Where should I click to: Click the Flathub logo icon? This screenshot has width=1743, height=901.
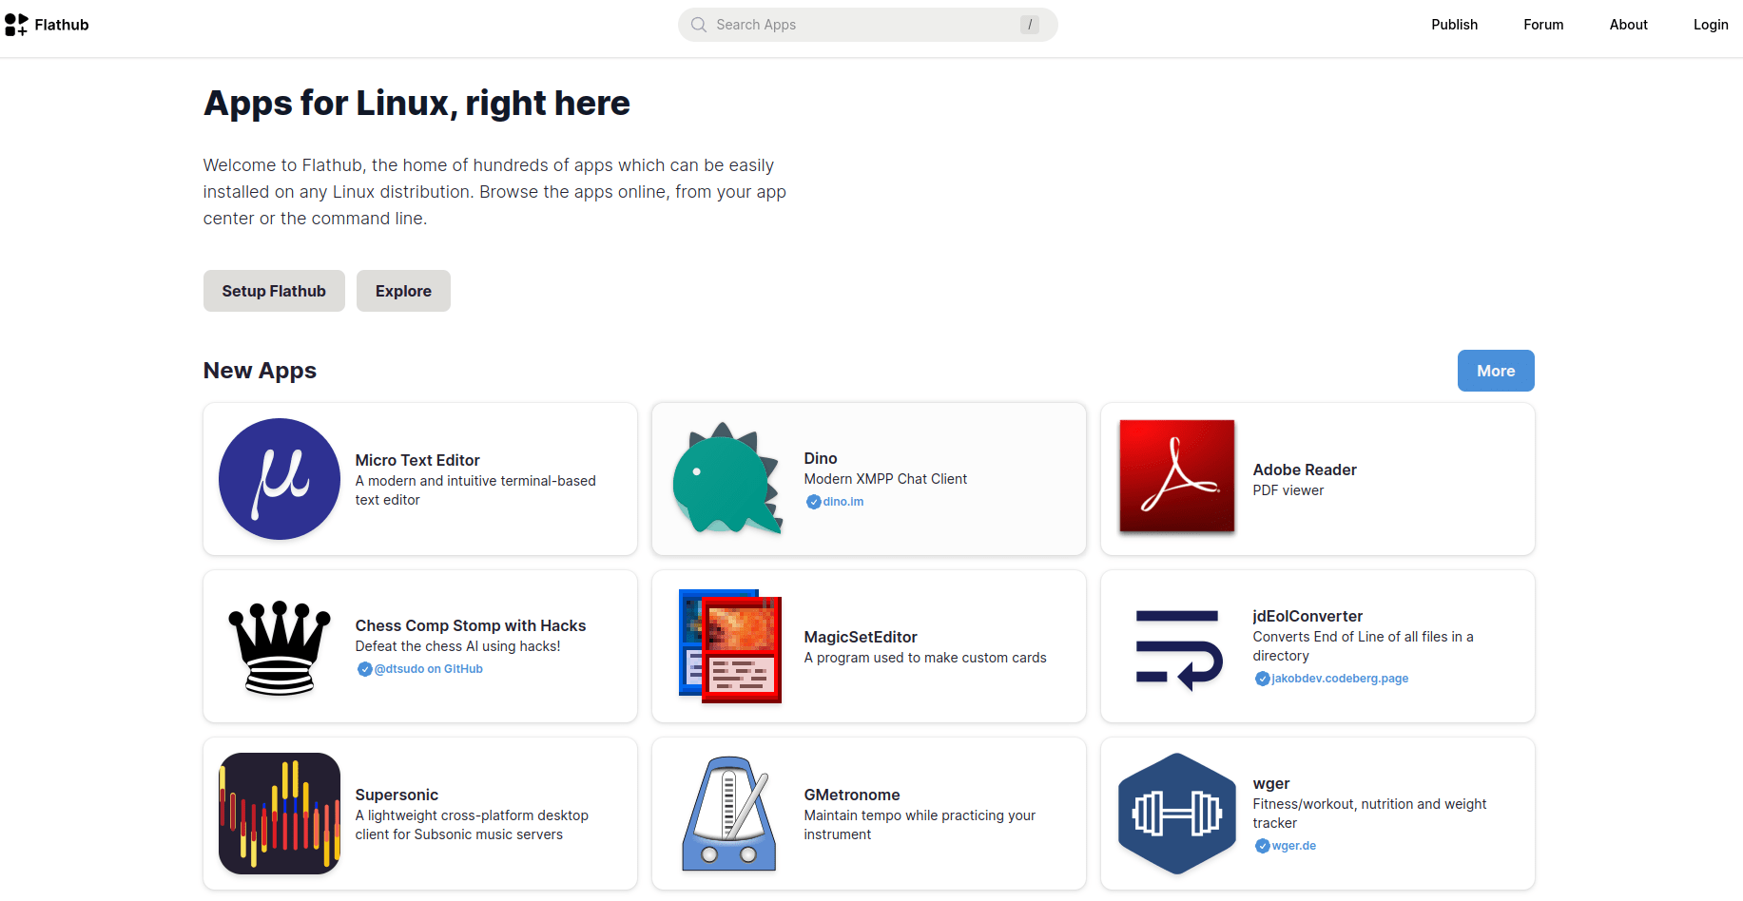click(x=16, y=25)
